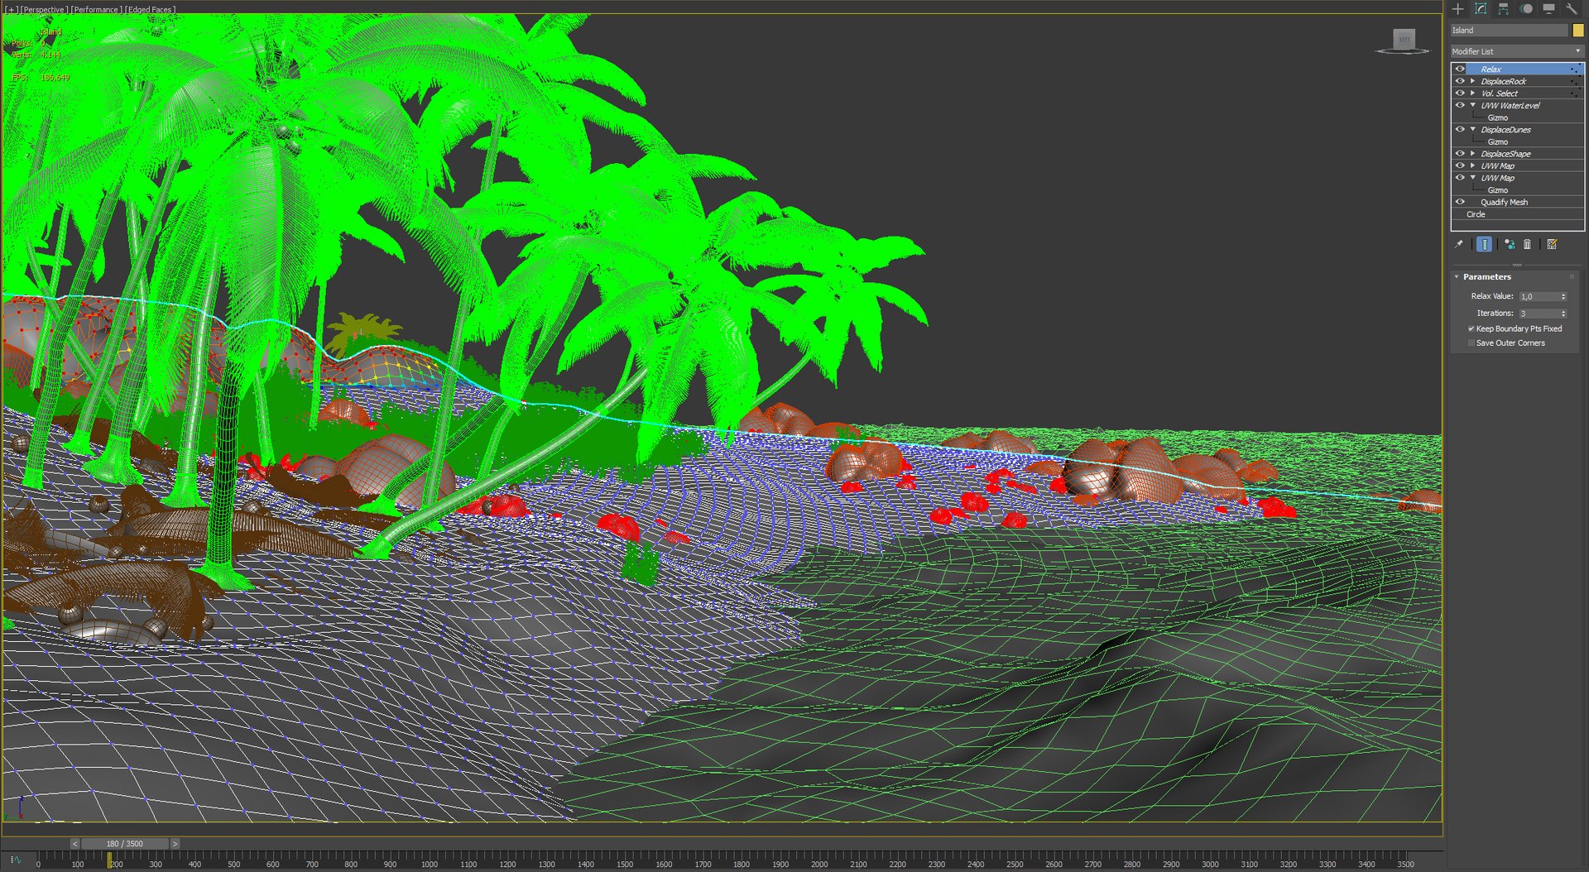Open the Modifier List dropdown
Screen dimensions: 1589x872
click(x=1517, y=51)
